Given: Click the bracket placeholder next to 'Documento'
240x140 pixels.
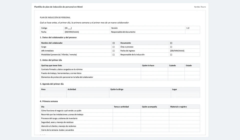Looking at the screenshot, I should 171,43.
